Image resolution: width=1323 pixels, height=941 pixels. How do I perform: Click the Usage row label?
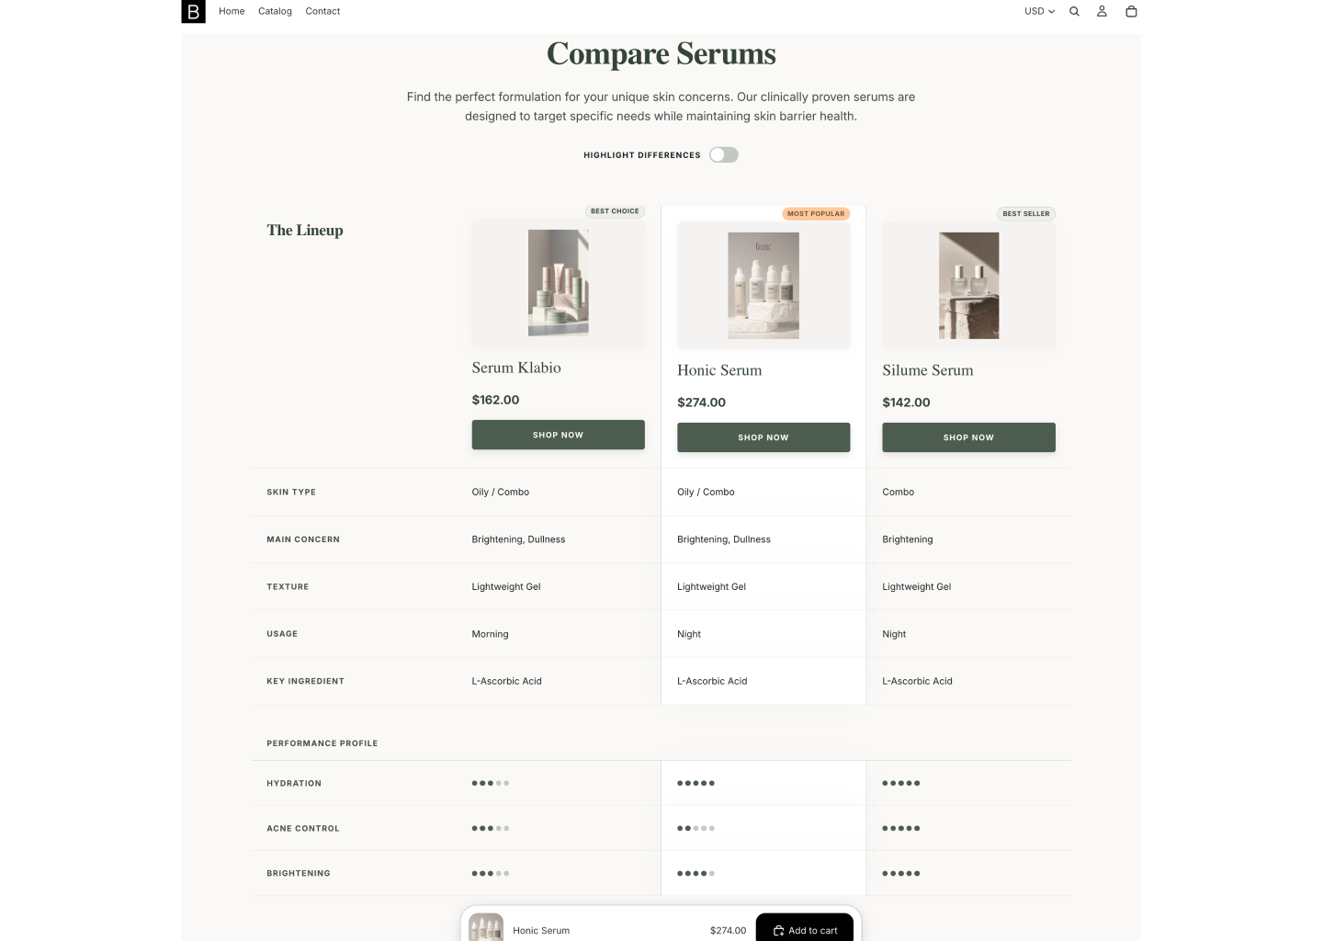coord(282,634)
